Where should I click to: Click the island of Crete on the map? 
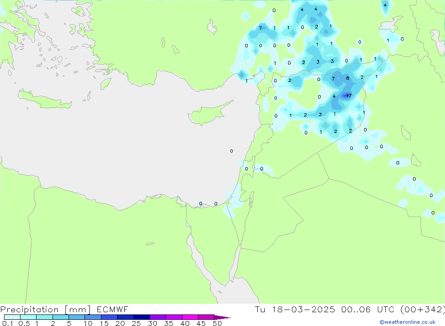tap(45, 99)
